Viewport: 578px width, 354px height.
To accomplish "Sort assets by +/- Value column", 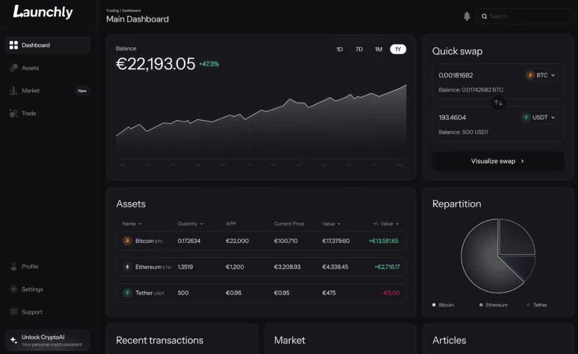I will 386,224.
